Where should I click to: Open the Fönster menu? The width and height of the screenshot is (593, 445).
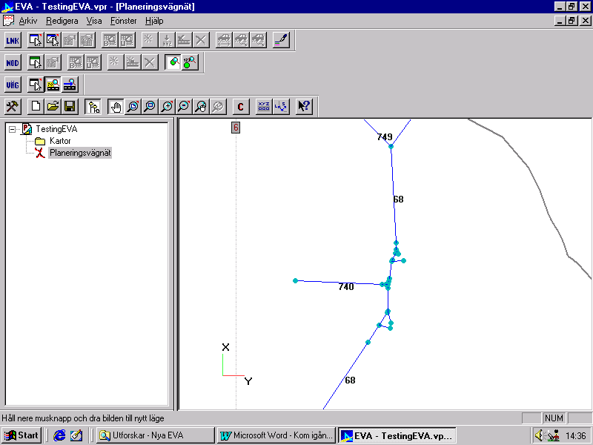[x=123, y=21]
